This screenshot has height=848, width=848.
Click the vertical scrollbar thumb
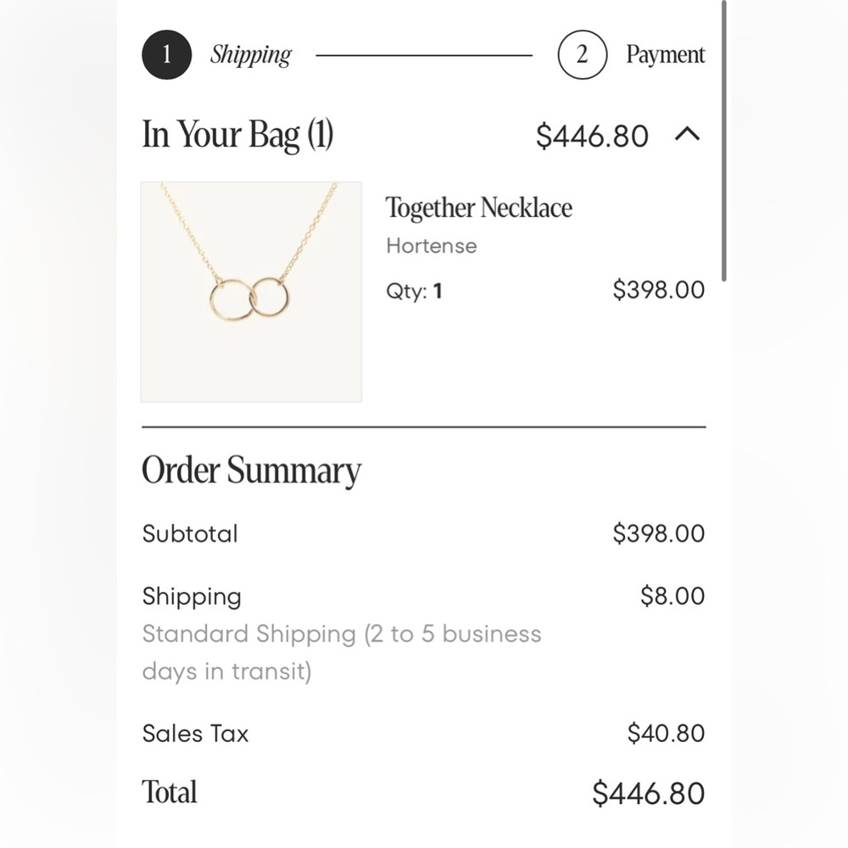[723, 141]
